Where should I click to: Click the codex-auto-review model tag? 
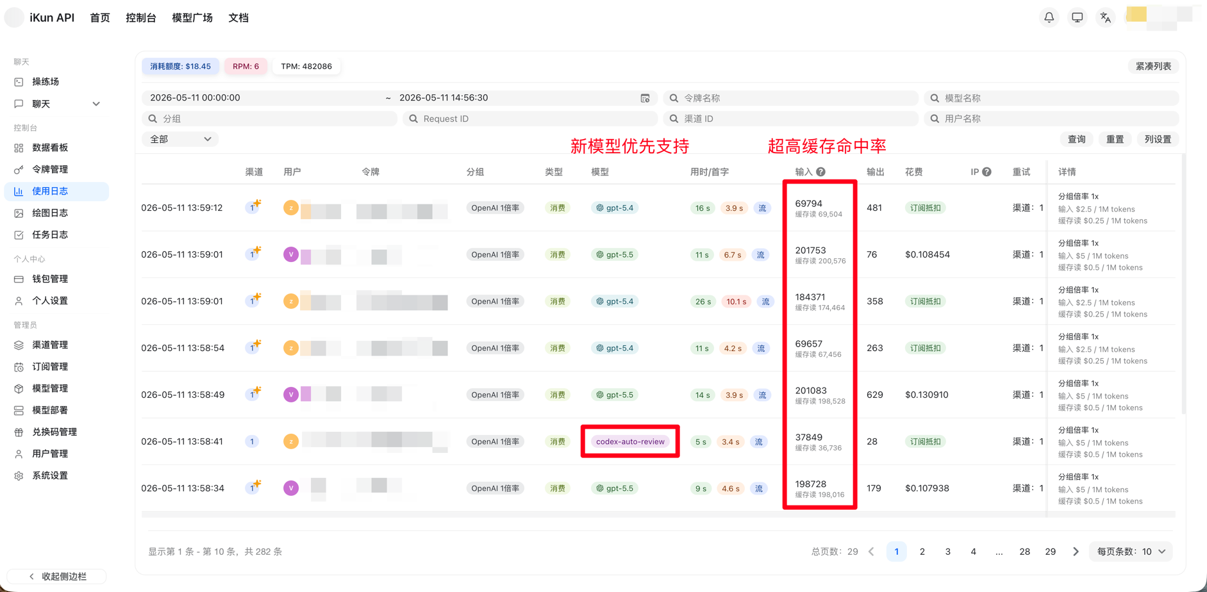(630, 441)
